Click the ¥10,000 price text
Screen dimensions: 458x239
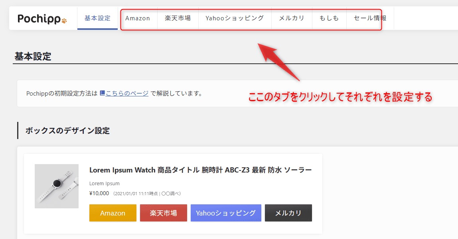[x=99, y=193]
